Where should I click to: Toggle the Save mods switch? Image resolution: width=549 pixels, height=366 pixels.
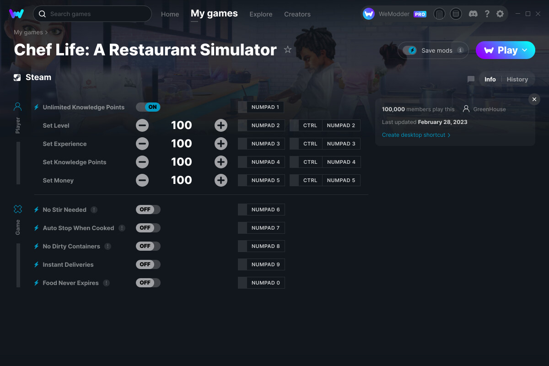point(409,50)
